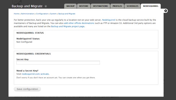Open the NodeSquirrel link in the intro text
This screenshot has height=100, width=176.
coord(109,20)
